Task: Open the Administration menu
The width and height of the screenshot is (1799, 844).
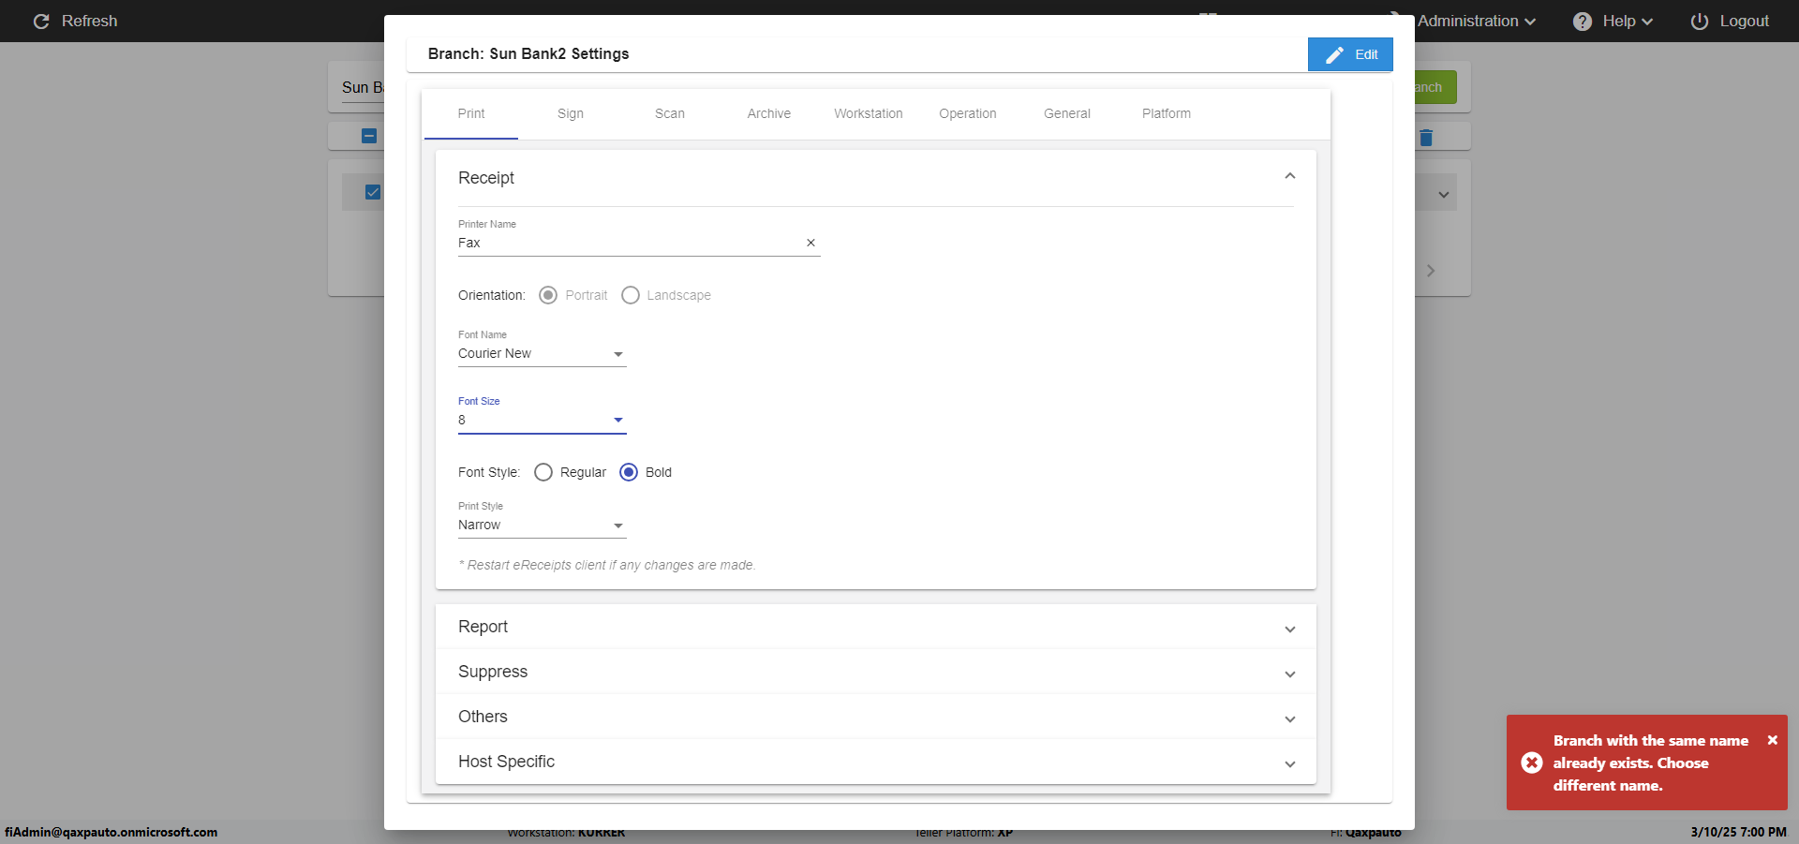Action: pos(1476,21)
